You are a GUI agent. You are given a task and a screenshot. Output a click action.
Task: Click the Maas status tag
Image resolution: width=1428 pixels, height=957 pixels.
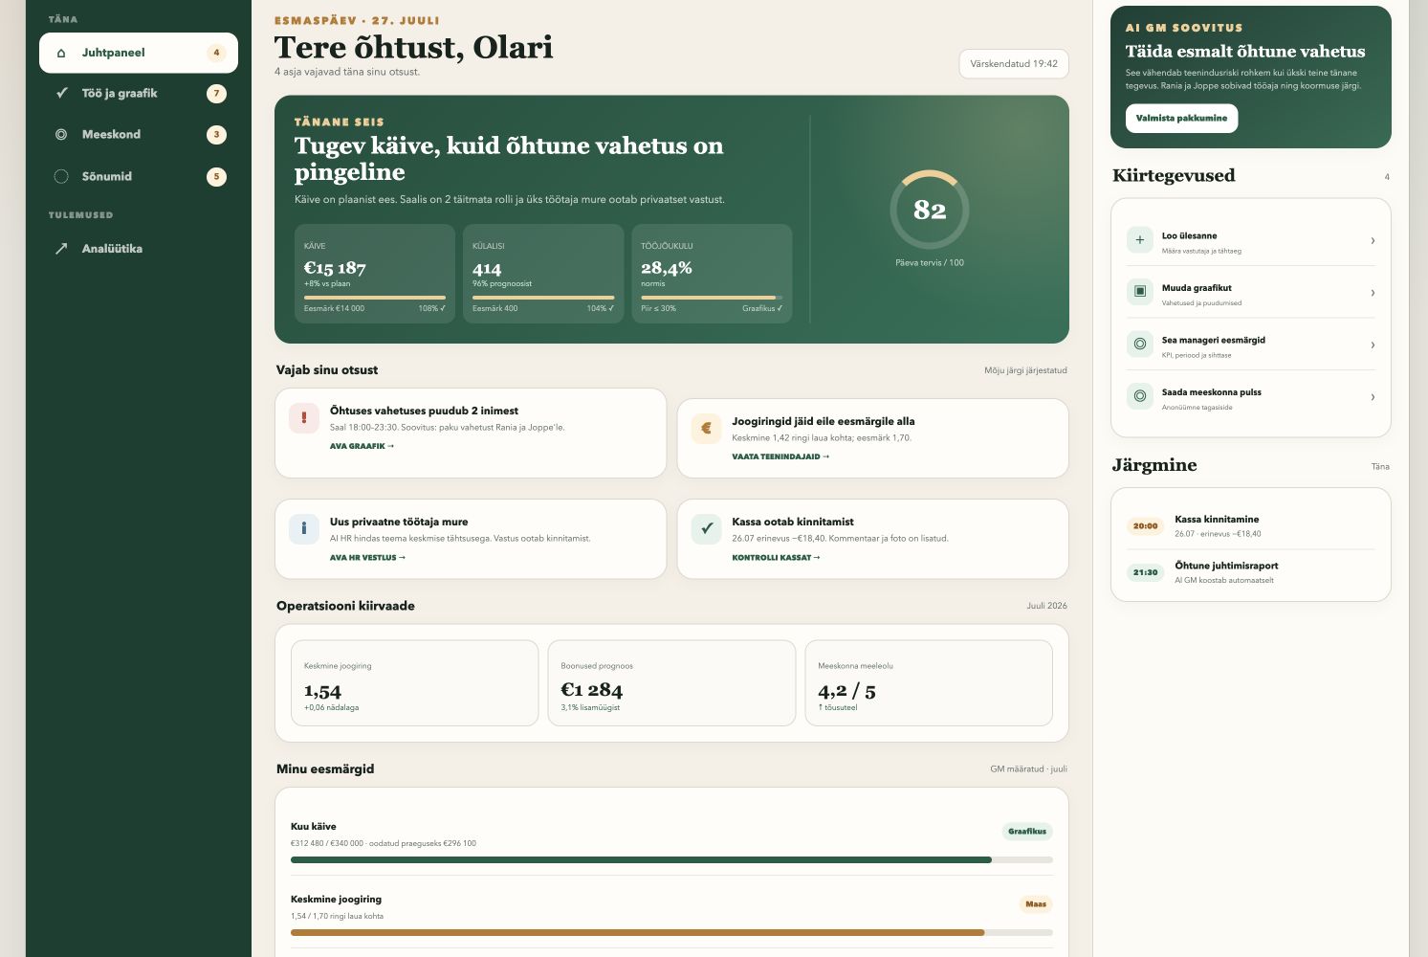[1036, 904]
